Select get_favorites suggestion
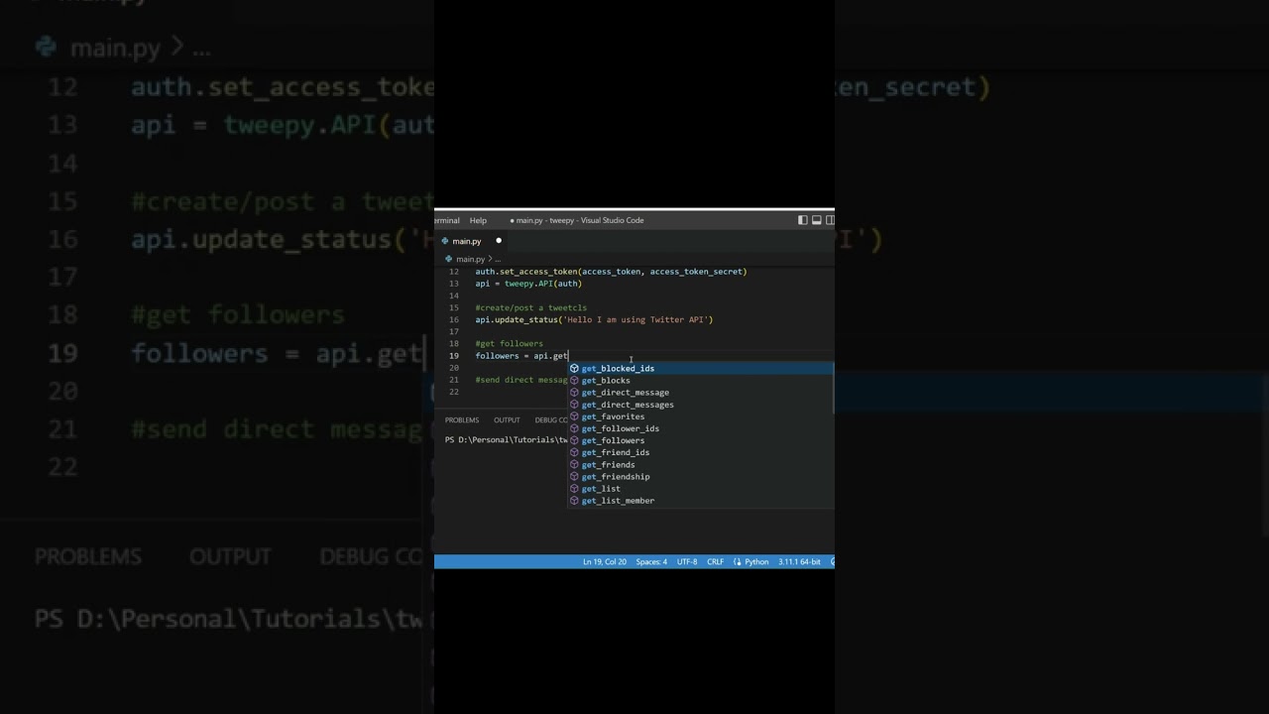 tap(700, 416)
